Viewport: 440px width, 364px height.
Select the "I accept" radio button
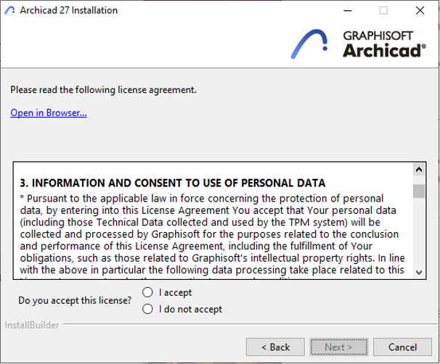tap(147, 292)
